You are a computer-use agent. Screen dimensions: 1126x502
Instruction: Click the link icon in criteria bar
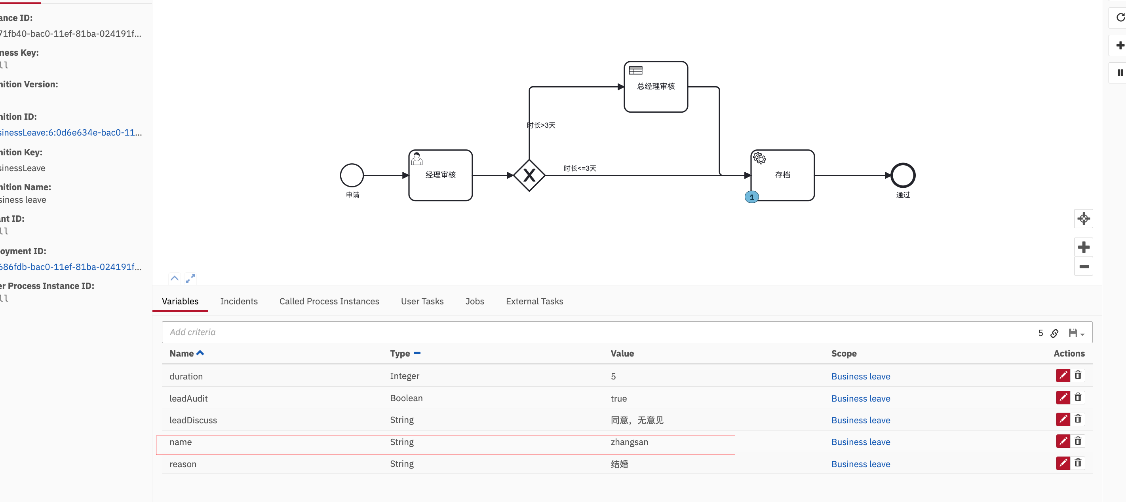coord(1054,333)
